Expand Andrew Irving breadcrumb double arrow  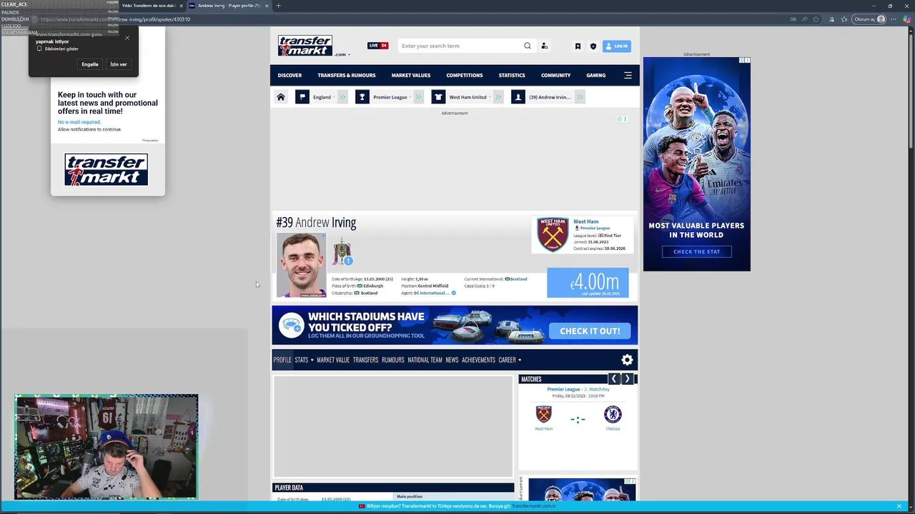(580, 97)
